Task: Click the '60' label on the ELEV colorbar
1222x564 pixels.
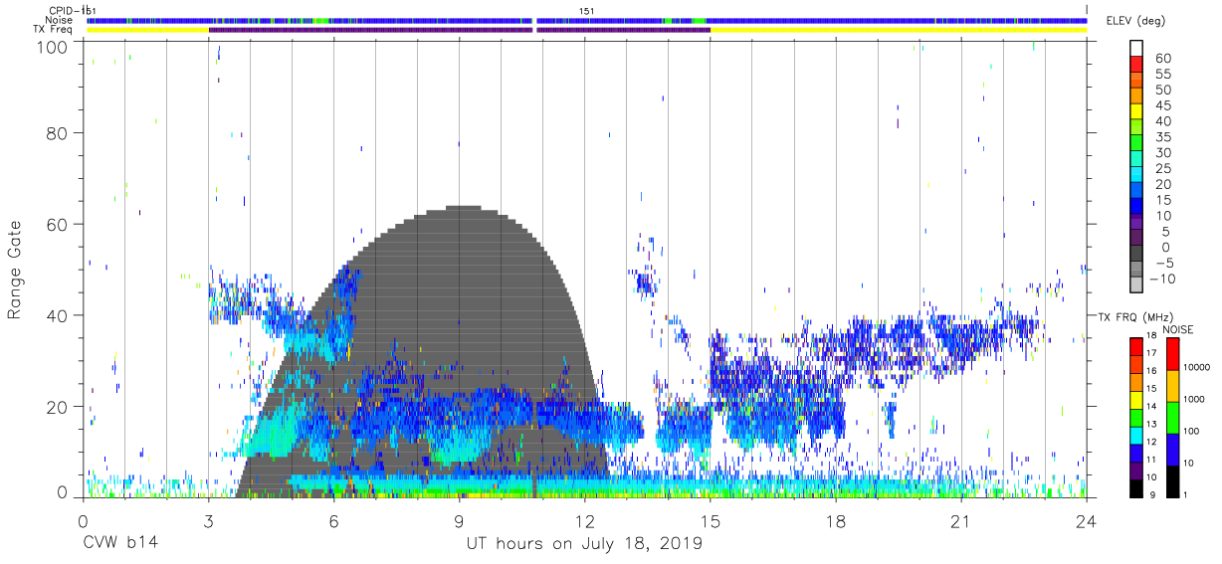Action: 1162,59
